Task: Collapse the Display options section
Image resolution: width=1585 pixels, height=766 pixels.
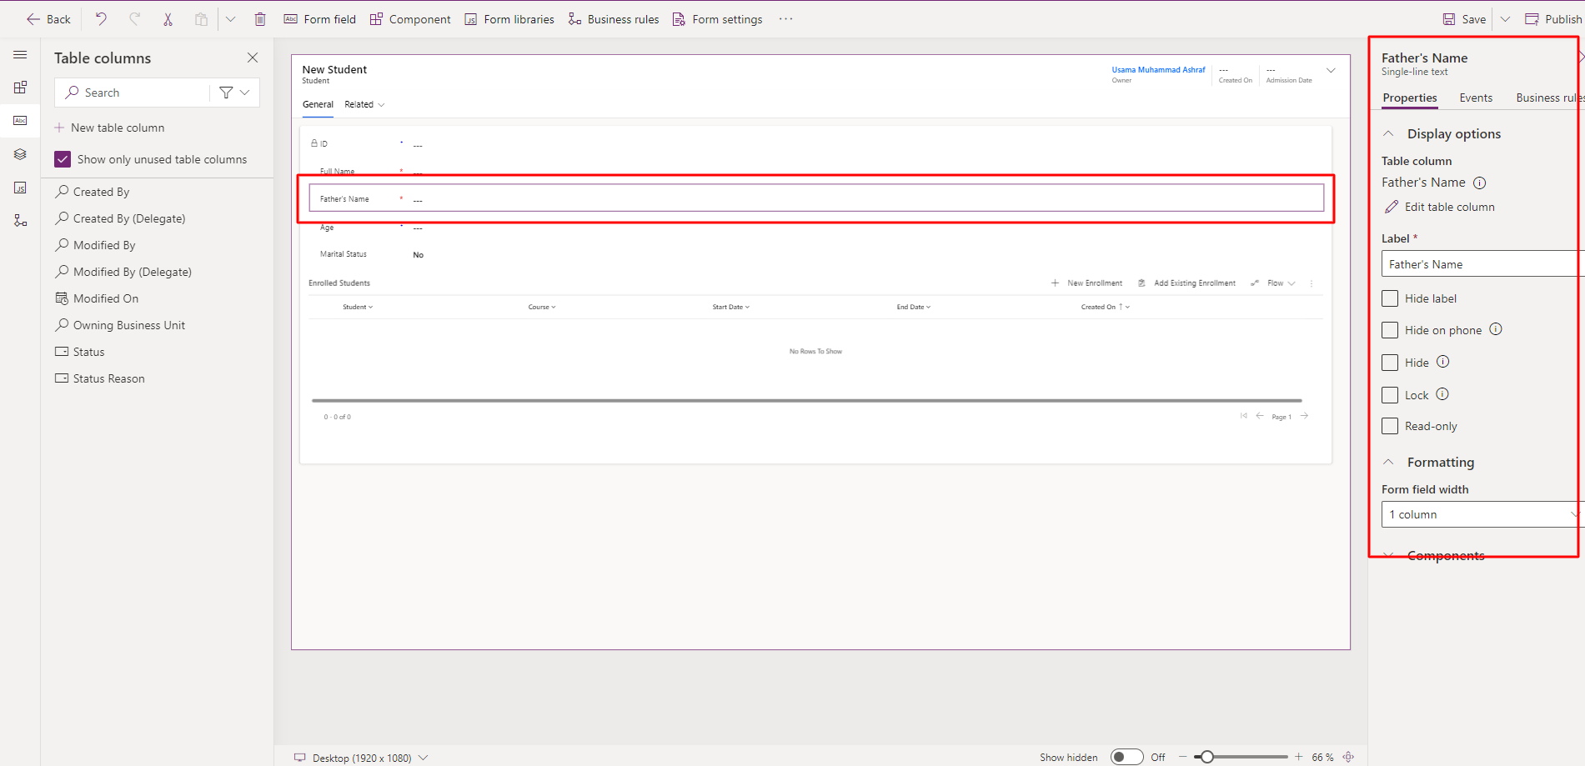Action: [x=1389, y=134]
